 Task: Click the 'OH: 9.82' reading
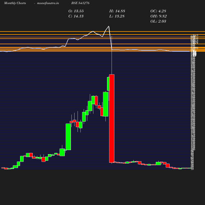coord(159,16)
